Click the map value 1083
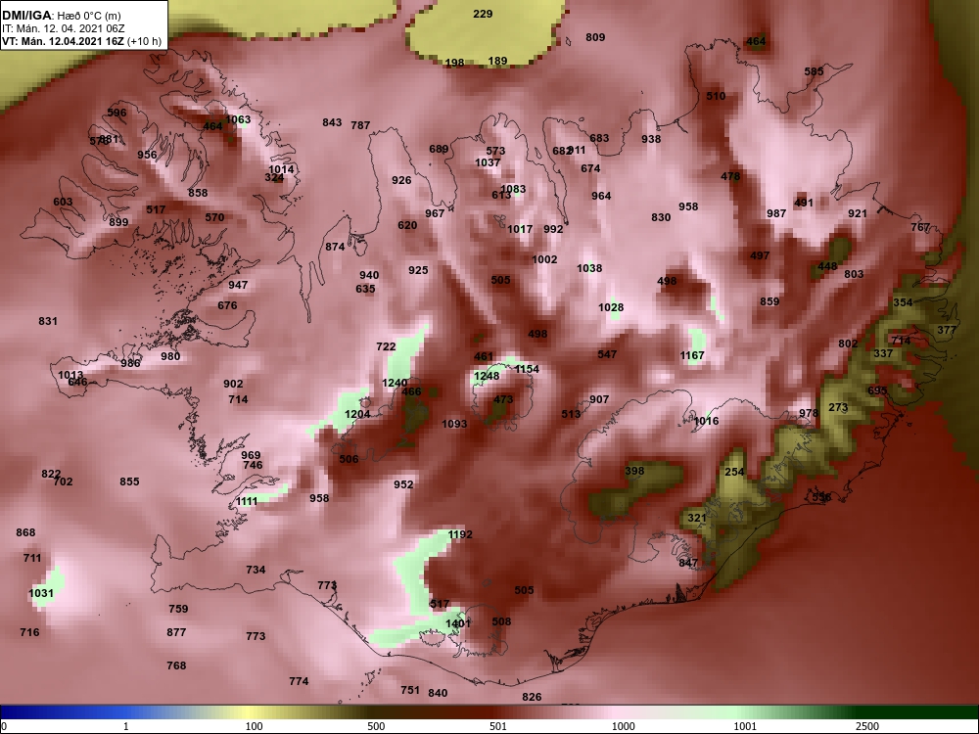Viewport: 979px width, 734px height. [x=513, y=189]
